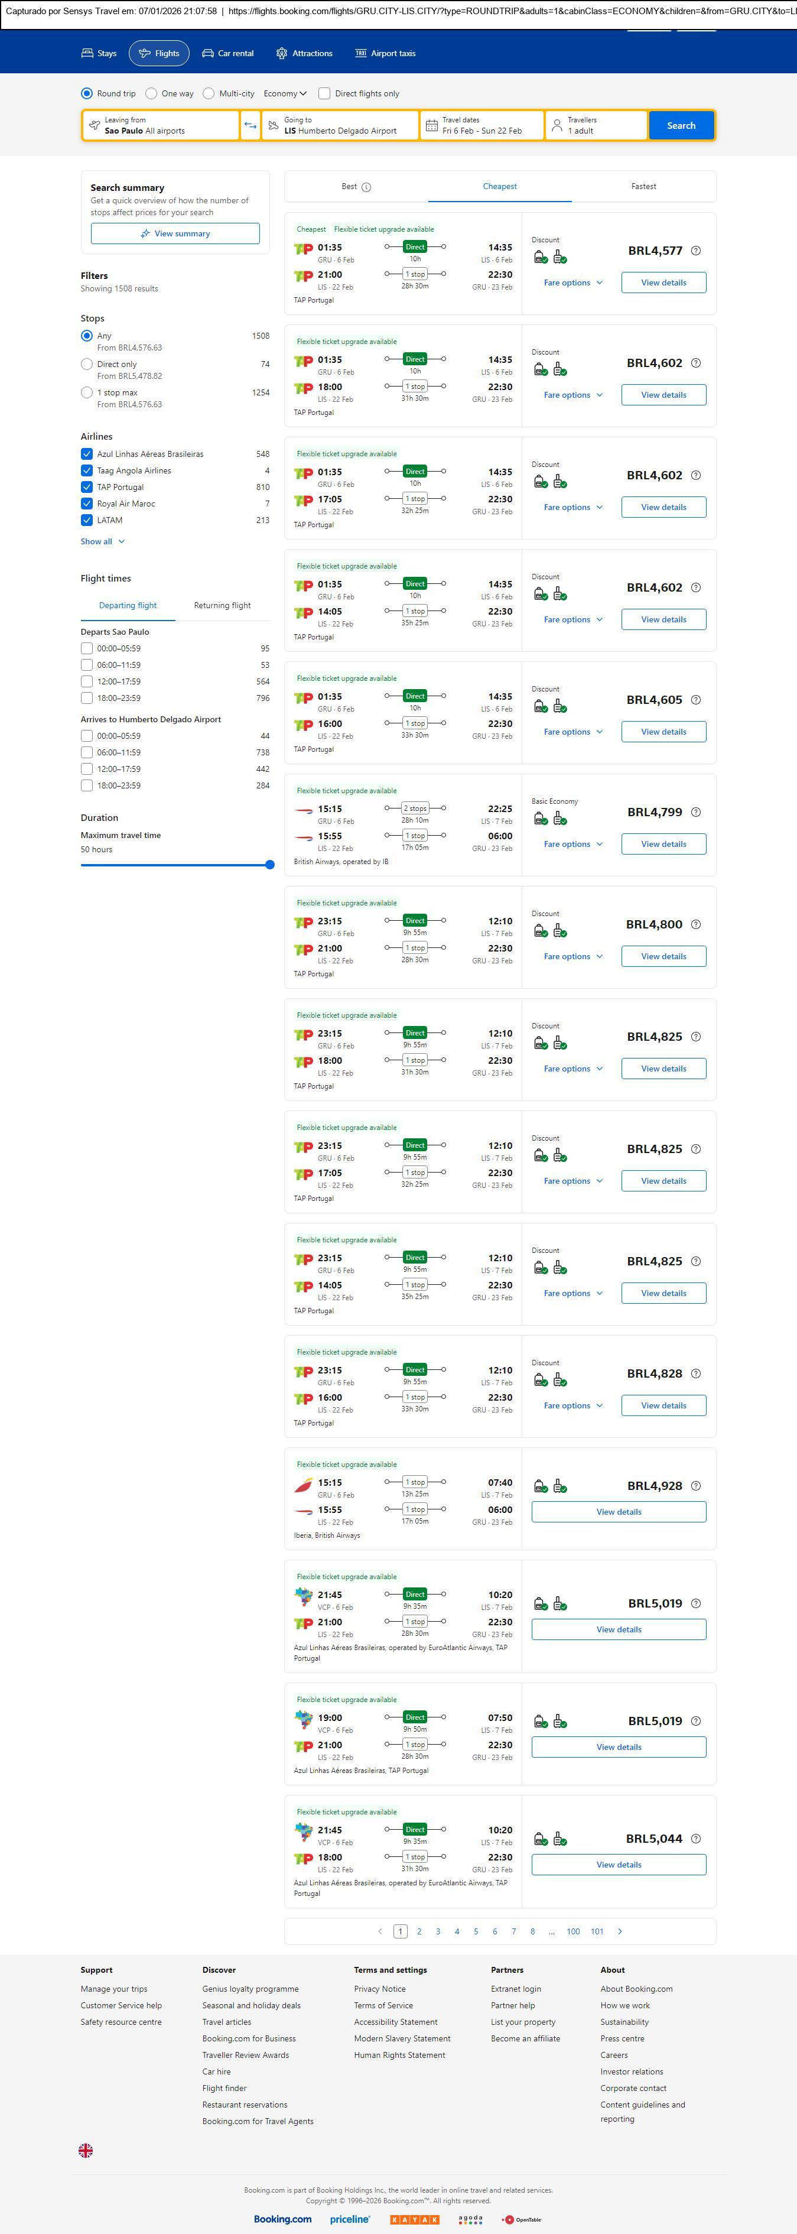797x2234 pixels.
Task: Open the Economy cabin class dropdown
Action: [285, 93]
